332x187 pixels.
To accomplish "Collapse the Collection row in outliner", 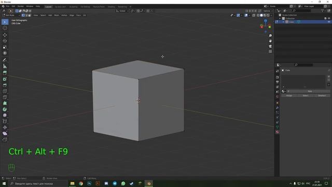I will tap(280, 19).
